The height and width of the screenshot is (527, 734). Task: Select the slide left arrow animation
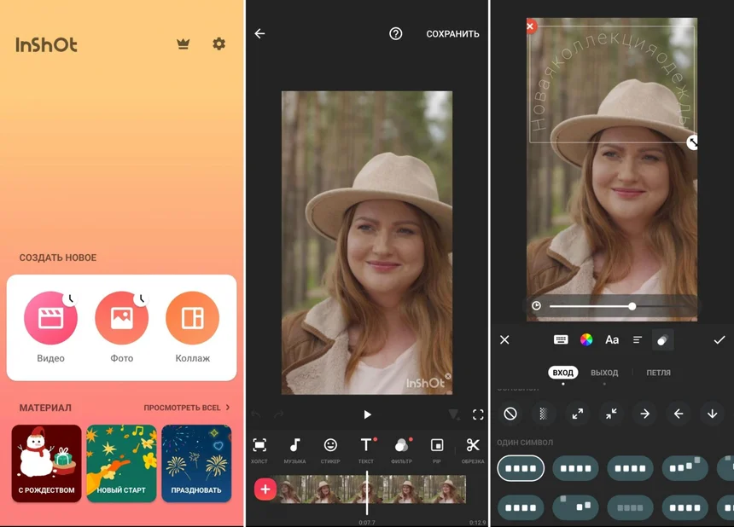(679, 414)
